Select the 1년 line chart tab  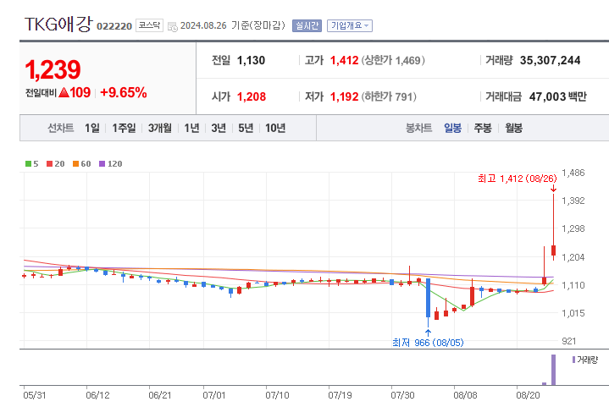coord(191,128)
